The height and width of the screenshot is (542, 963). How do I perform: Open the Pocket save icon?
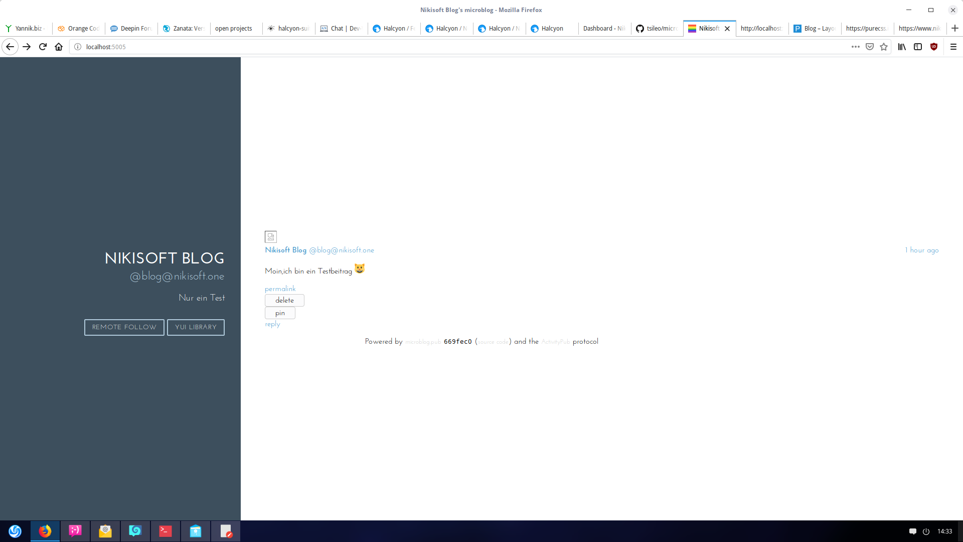coord(870,47)
